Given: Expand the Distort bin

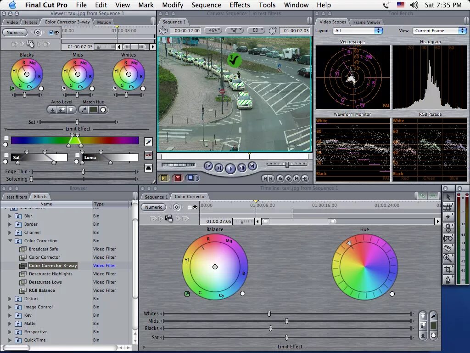Looking at the screenshot, I should pos(10,299).
